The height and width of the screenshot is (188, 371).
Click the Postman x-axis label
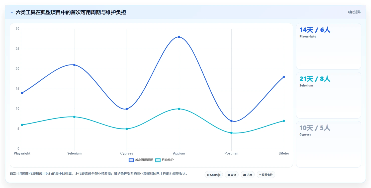click(x=231, y=153)
